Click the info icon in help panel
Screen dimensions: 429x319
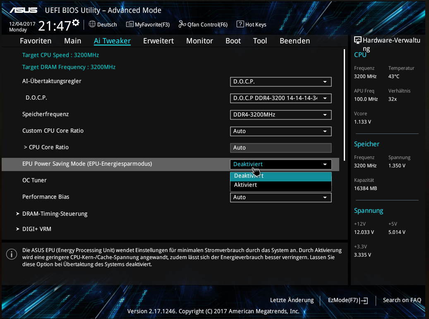pos(12,254)
